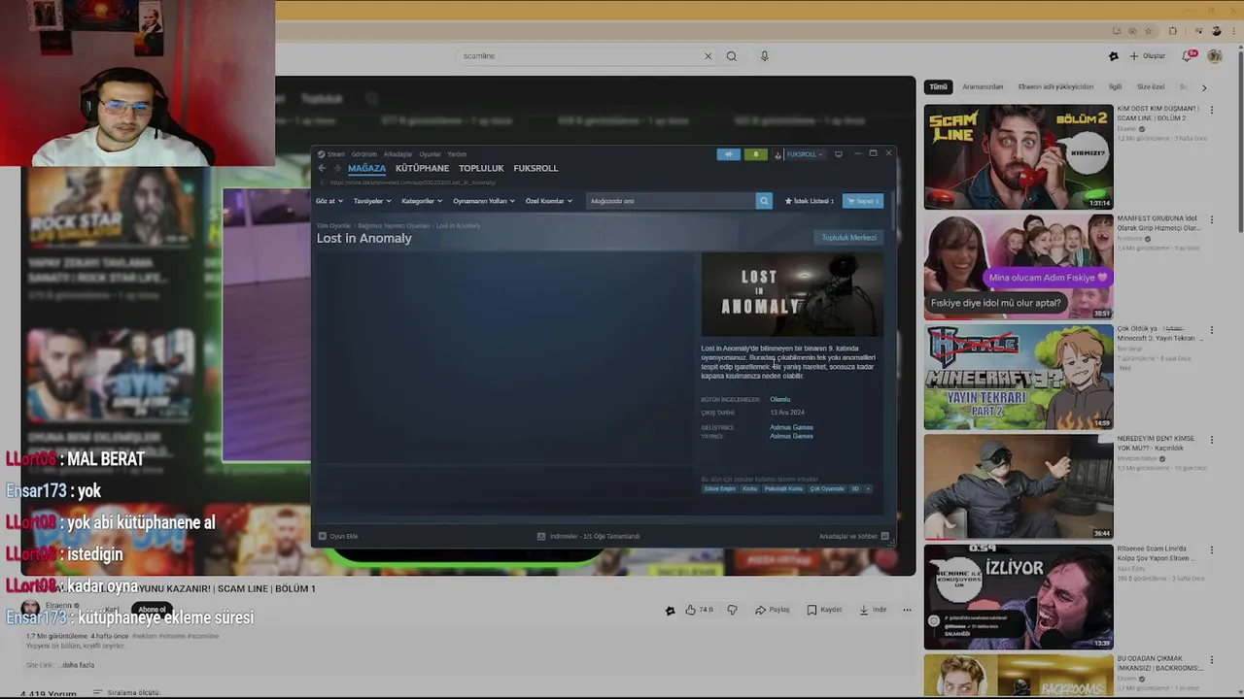The height and width of the screenshot is (699, 1244).
Task: Open the Yardım menu in Steam
Action: click(457, 154)
